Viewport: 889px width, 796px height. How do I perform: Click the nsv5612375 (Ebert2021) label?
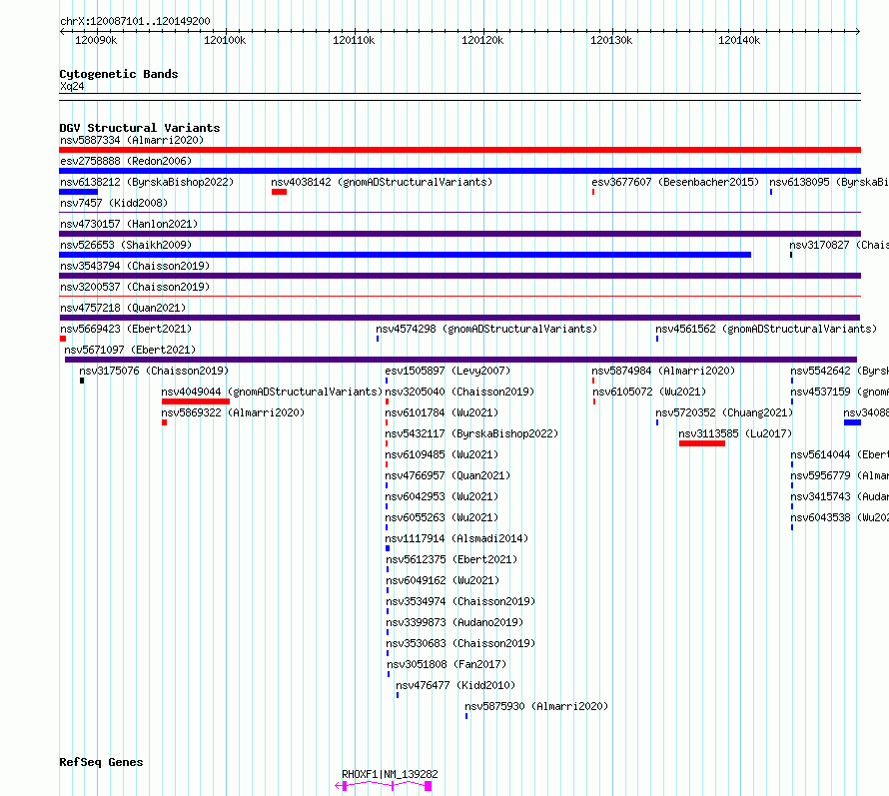(451, 559)
